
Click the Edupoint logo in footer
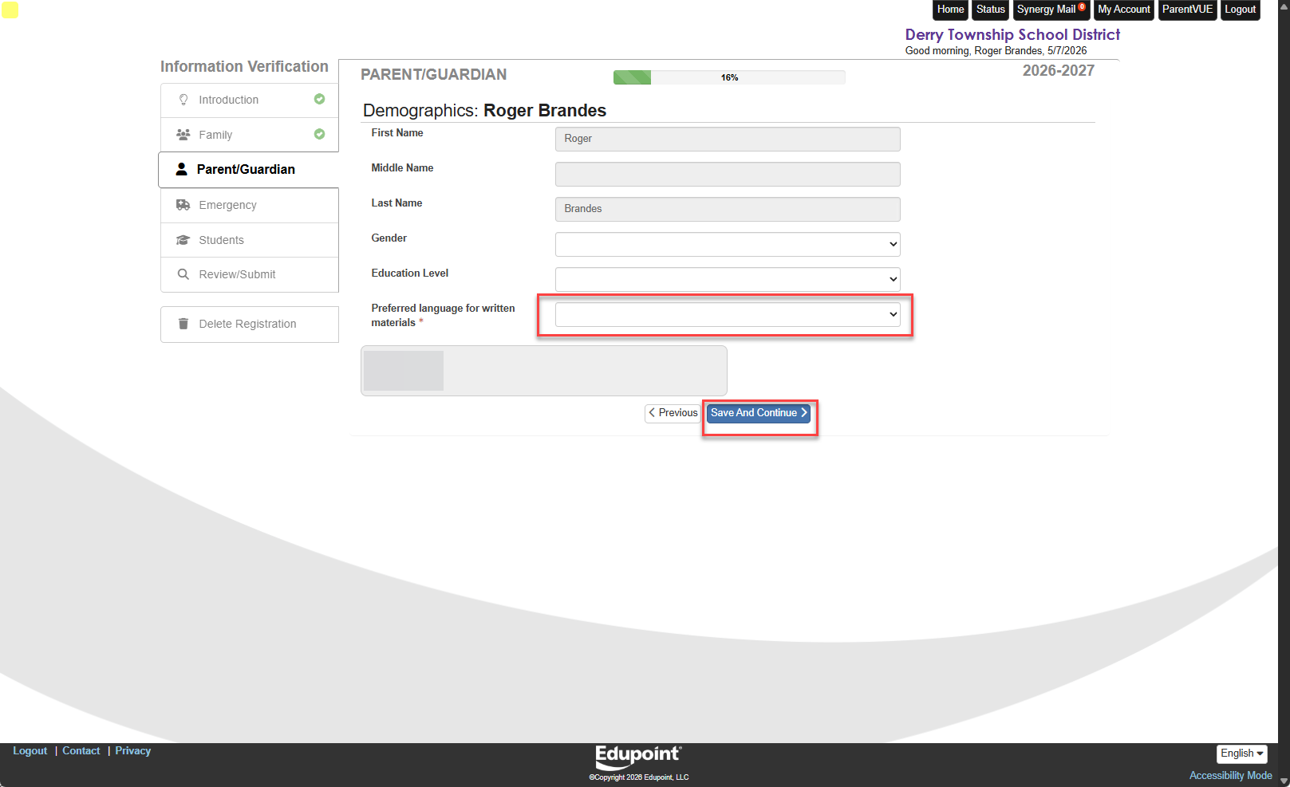638,756
